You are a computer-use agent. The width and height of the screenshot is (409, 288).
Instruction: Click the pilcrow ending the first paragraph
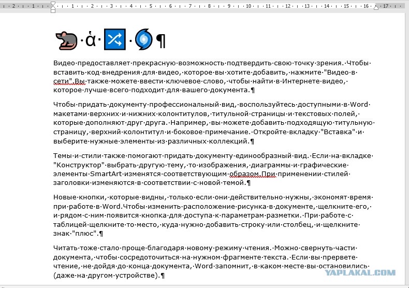pyautogui.click(x=252, y=90)
